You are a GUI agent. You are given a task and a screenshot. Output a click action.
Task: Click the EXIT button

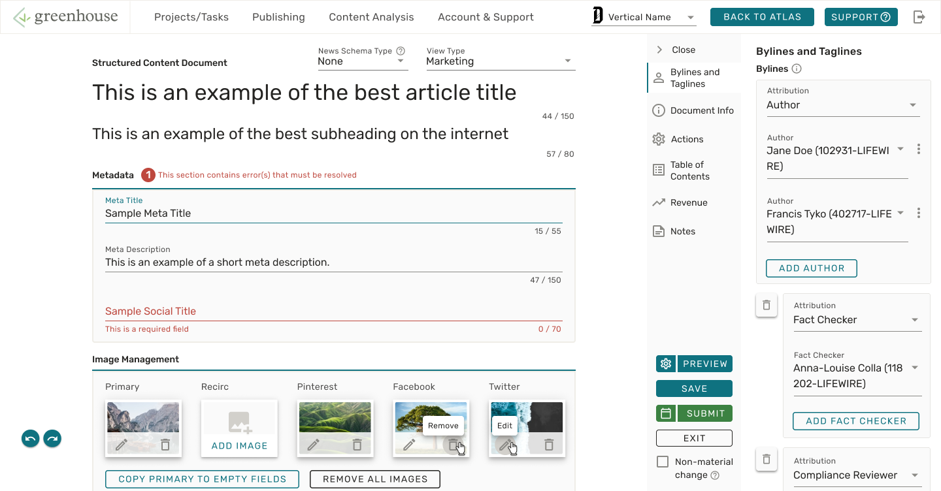(694, 438)
